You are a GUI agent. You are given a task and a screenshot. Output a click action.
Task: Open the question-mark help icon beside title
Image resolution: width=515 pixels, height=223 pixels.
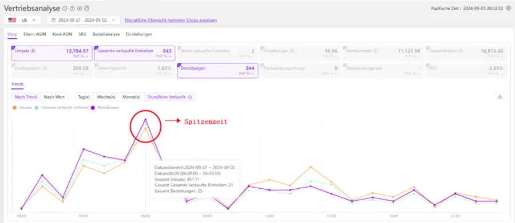(x=72, y=8)
